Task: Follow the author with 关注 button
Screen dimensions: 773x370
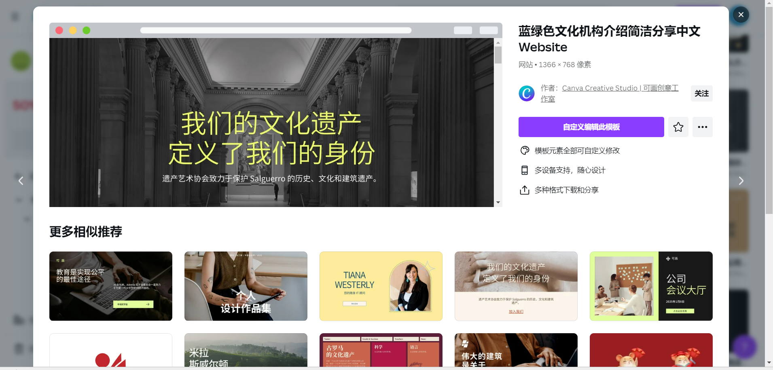Action: coord(701,93)
